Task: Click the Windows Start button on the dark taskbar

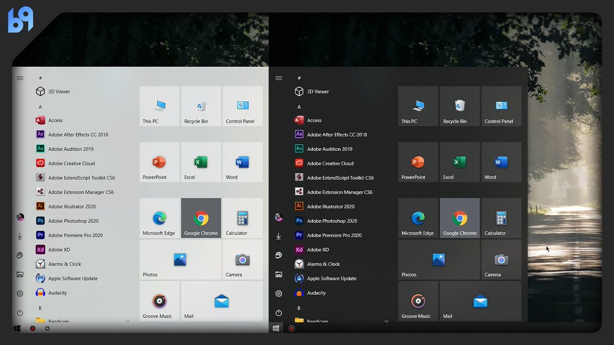Action: coord(276,328)
